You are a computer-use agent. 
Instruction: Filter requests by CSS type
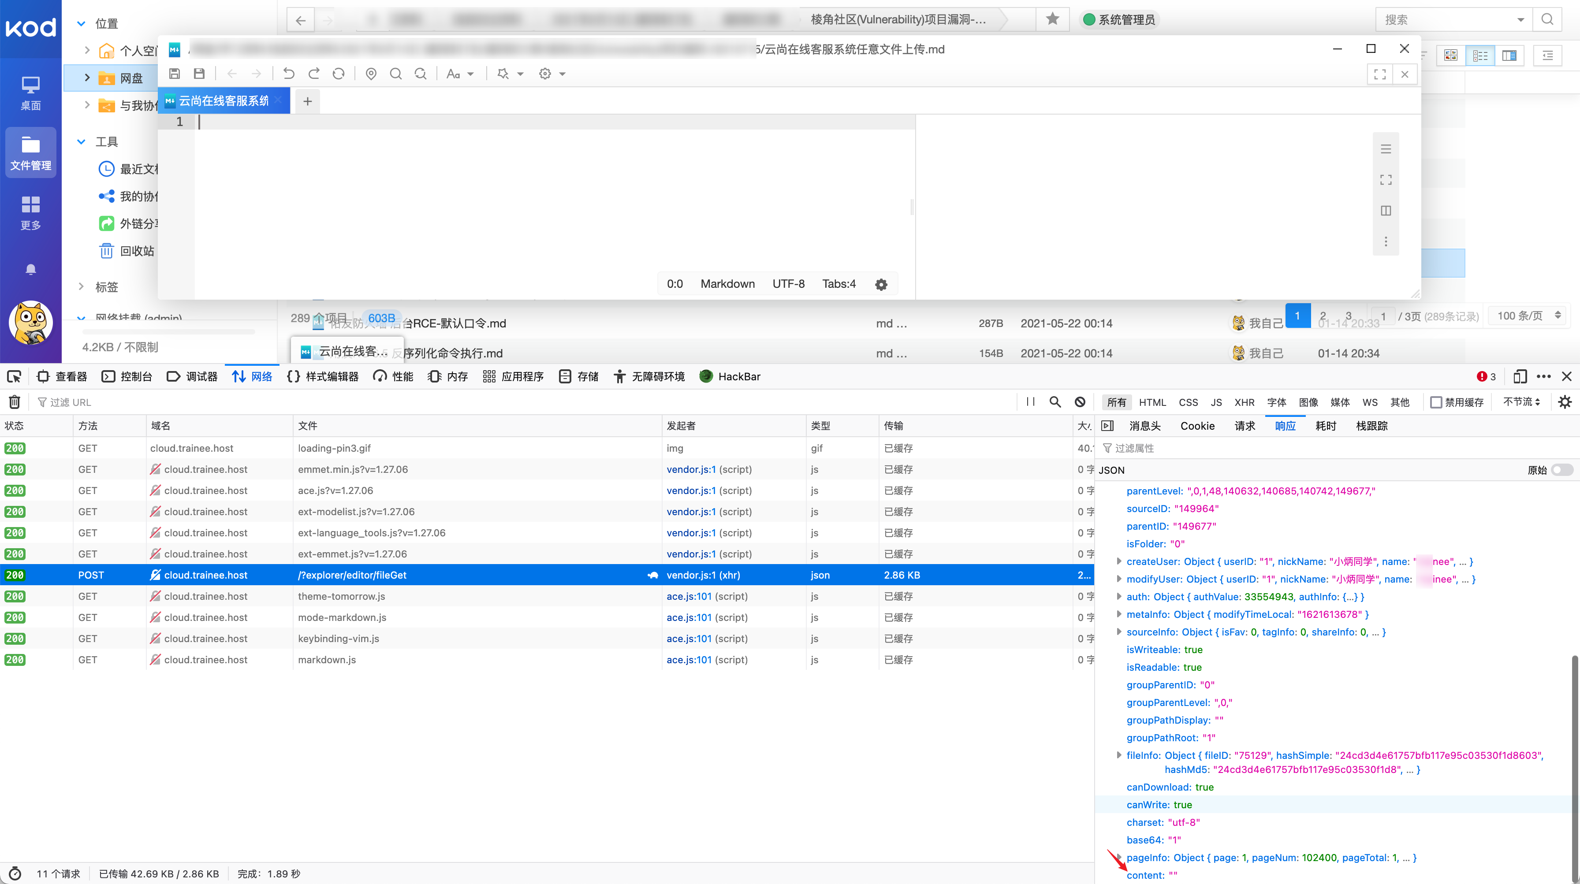point(1188,402)
